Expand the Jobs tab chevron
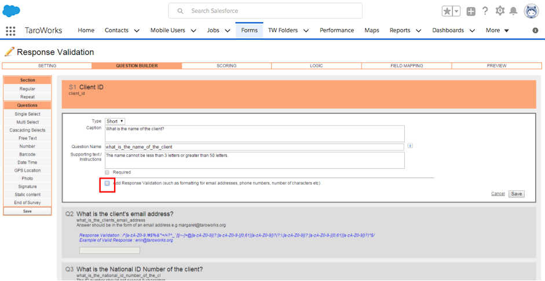Viewport: 545px width, 281px height. point(228,31)
